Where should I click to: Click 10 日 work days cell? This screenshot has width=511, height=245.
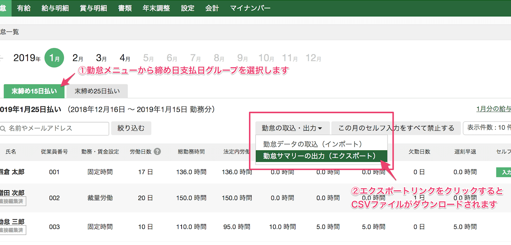coord(146,227)
